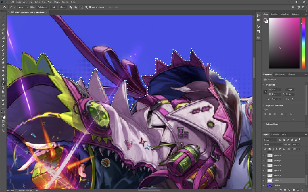
Task: Collapse the Transform section
Action: tap(264, 85)
